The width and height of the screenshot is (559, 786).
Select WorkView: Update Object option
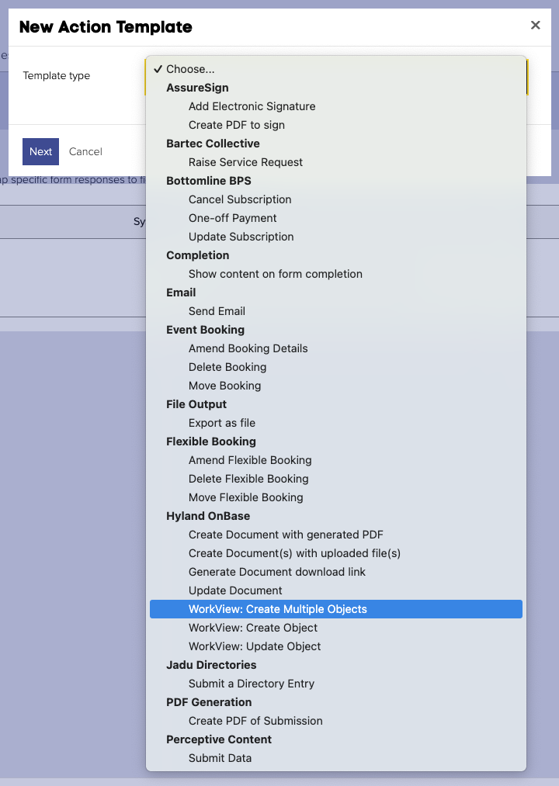[336, 646]
